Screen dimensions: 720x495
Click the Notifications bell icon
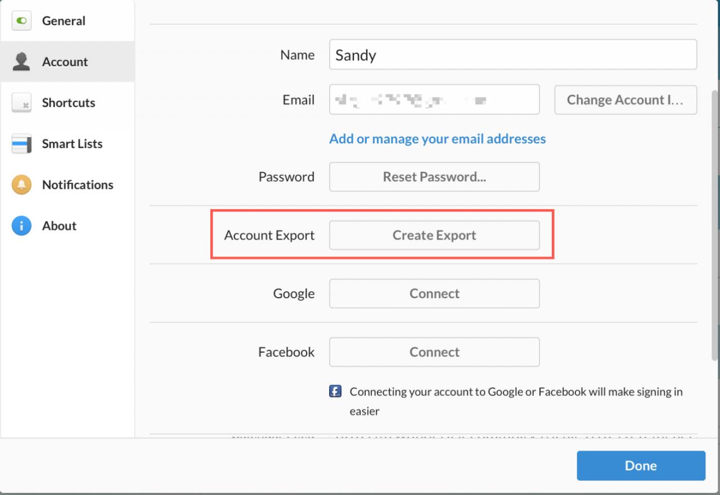21,185
